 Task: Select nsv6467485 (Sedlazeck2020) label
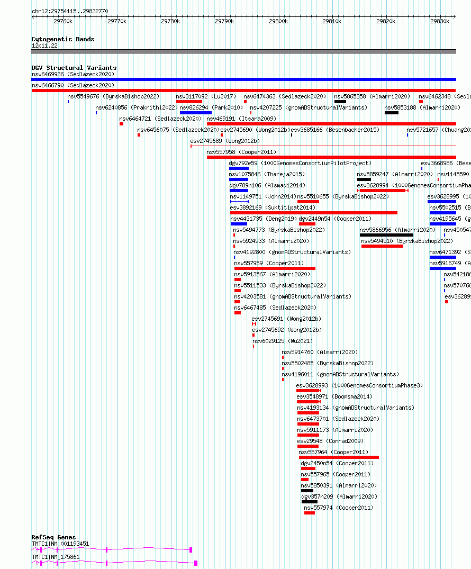pos(275,308)
